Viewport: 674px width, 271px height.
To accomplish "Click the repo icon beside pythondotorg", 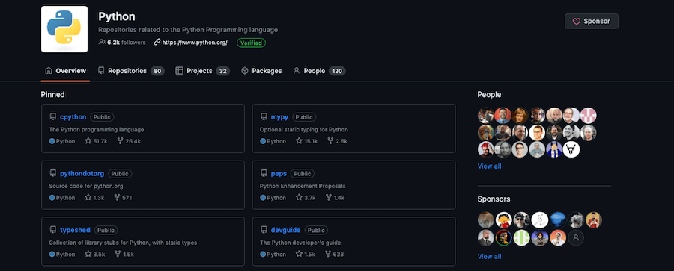I will coord(53,173).
